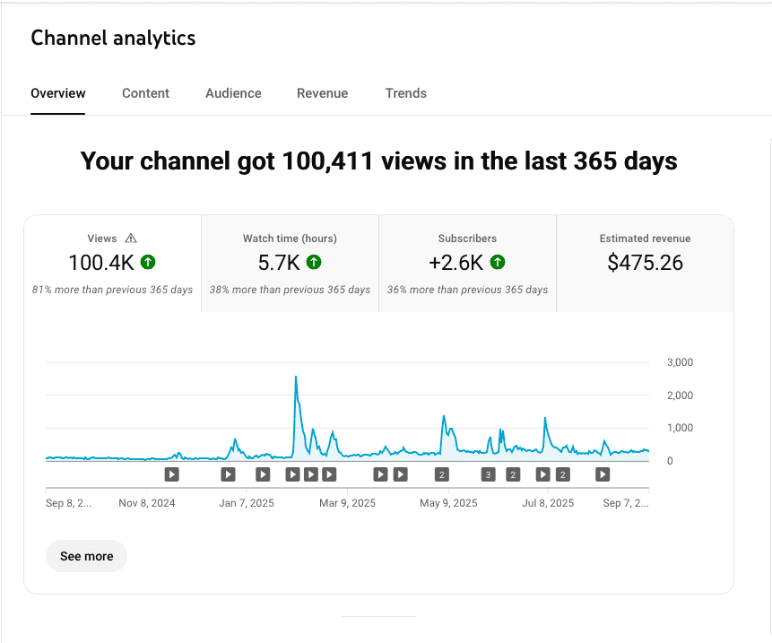Select the Views metric card
This screenshot has width=772, height=643.
point(112,264)
